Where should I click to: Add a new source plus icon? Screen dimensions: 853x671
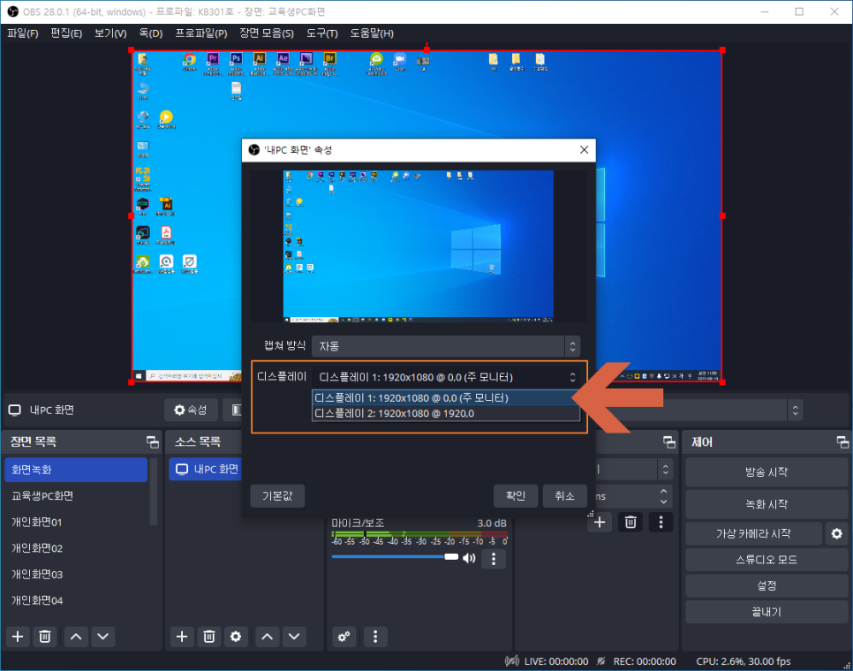182,637
